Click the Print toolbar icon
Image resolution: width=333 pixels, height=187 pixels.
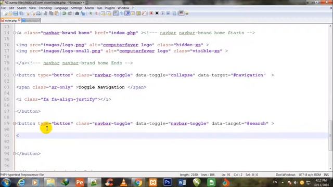(39, 14)
